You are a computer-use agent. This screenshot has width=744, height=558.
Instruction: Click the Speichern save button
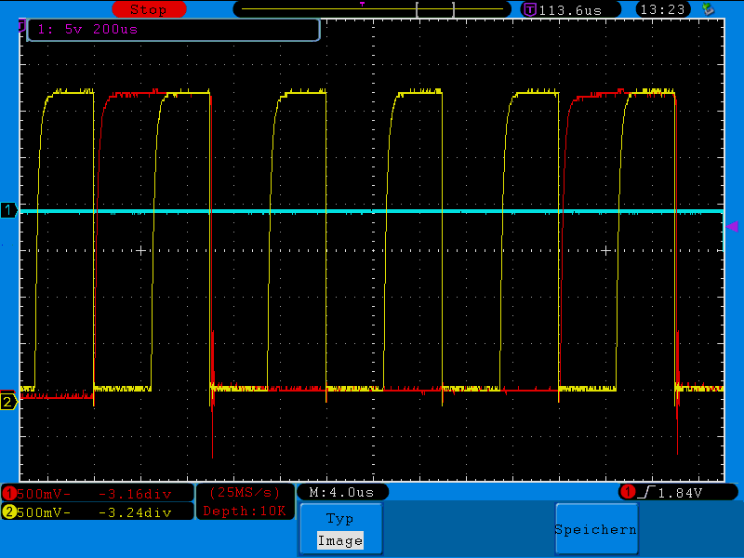596,529
